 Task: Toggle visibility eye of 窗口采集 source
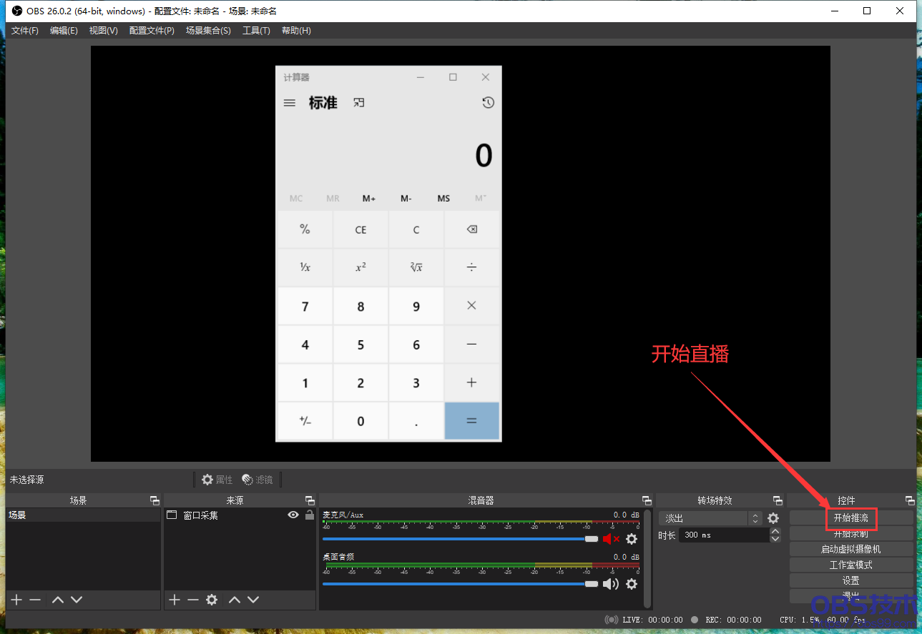point(293,515)
